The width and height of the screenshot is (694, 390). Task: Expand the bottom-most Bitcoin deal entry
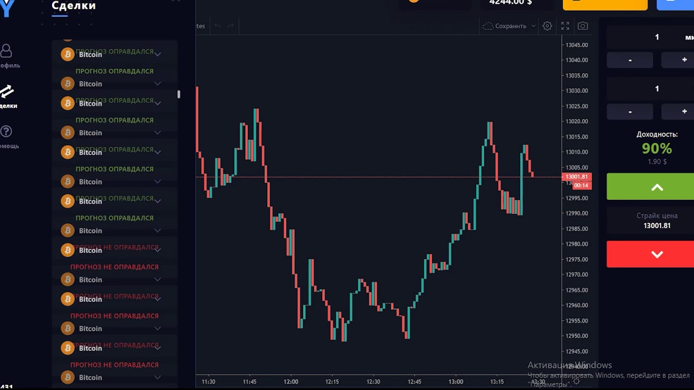click(x=157, y=378)
